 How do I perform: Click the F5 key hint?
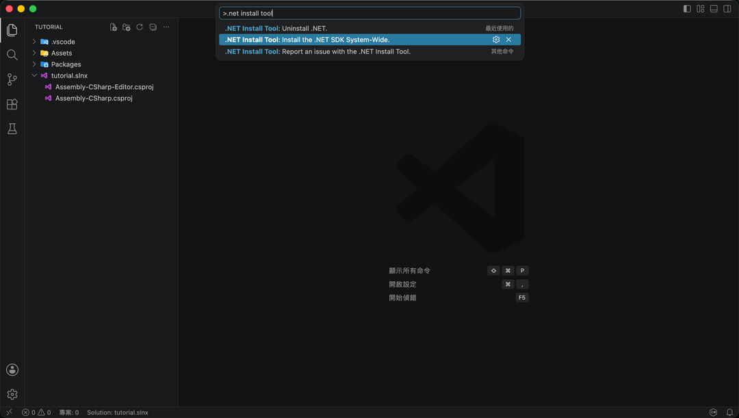(x=521, y=298)
